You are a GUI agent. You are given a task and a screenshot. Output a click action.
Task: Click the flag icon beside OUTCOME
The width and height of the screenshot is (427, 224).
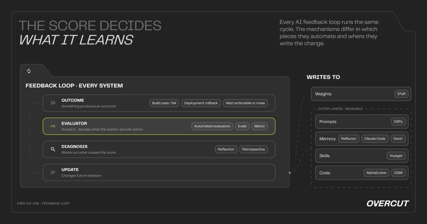coord(53,103)
